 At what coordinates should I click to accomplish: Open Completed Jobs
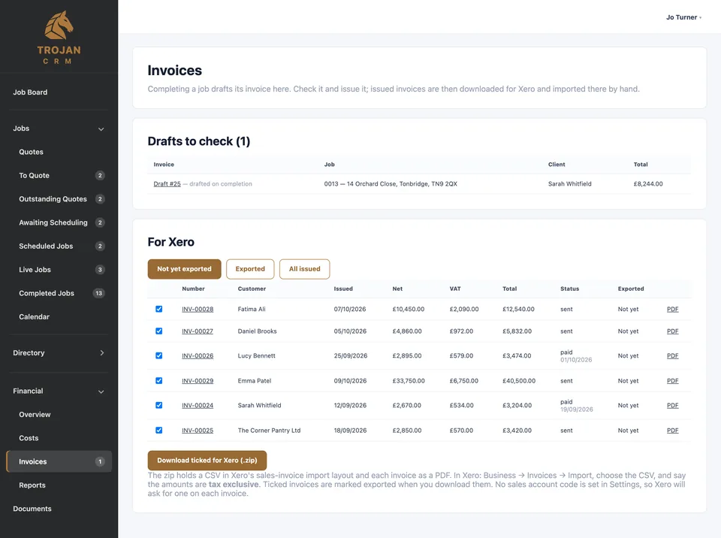47,293
